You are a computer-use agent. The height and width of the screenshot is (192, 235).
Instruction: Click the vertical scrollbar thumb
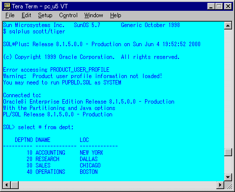(x=228, y=152)
